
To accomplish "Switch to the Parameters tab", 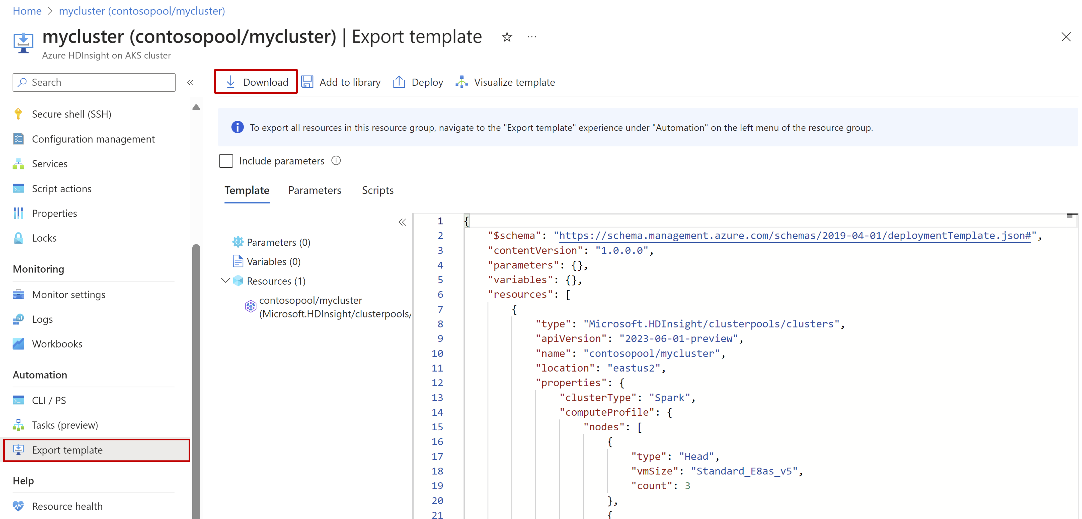I will (314, 190).
